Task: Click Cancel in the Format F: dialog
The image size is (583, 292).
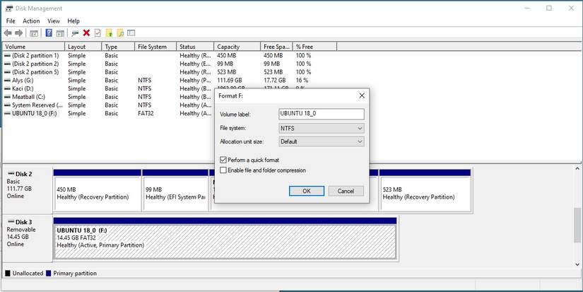Action: point(346,191)
